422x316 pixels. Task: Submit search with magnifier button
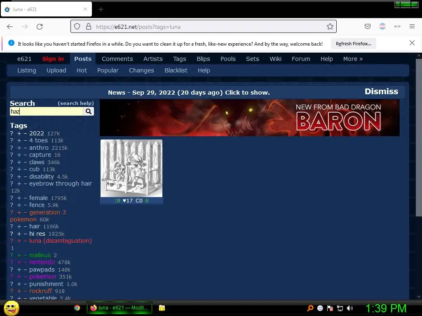coord(89,111)
